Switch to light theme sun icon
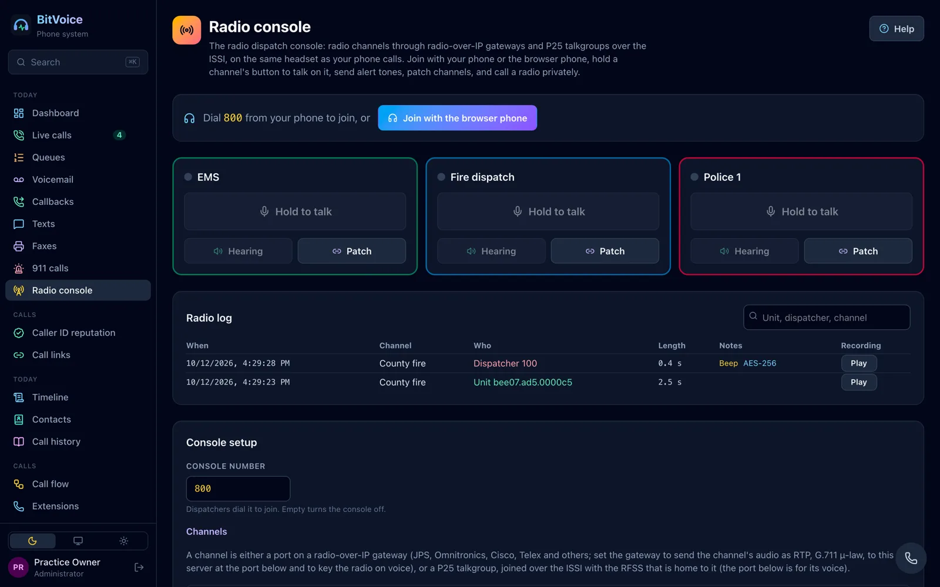 point(123,541)
